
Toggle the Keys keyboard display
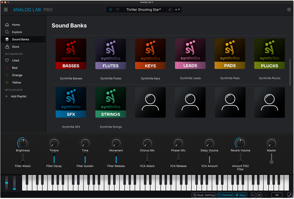click(x=241, y=195)
